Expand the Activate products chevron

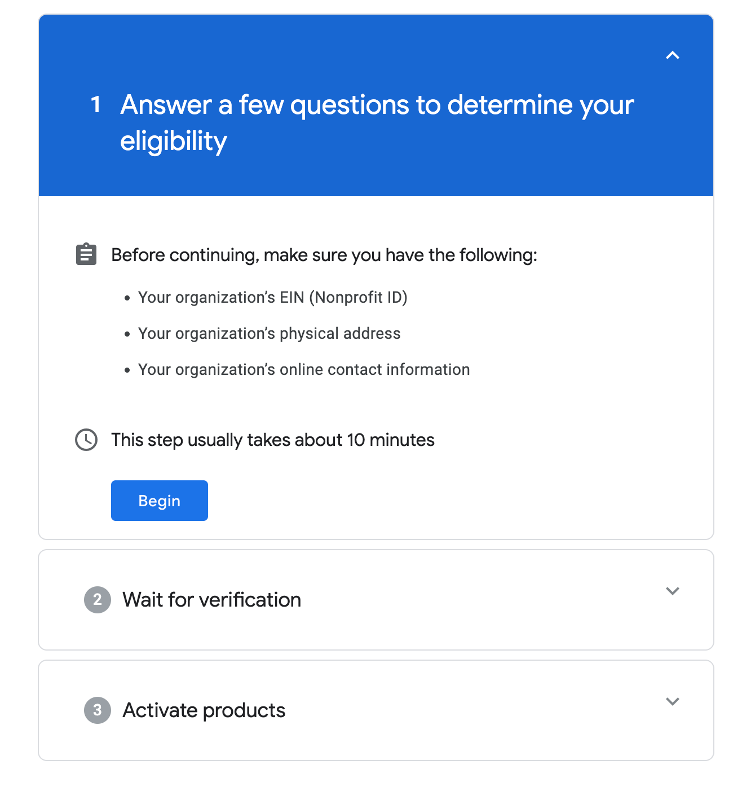[672, 701]
